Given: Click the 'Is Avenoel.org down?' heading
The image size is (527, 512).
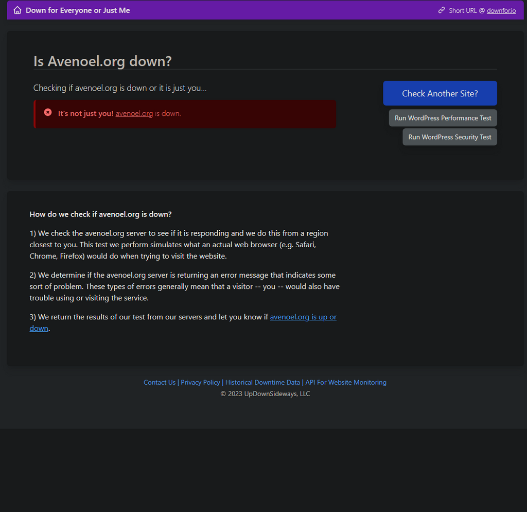Looking at the screenshot, I should click(102, 61).
